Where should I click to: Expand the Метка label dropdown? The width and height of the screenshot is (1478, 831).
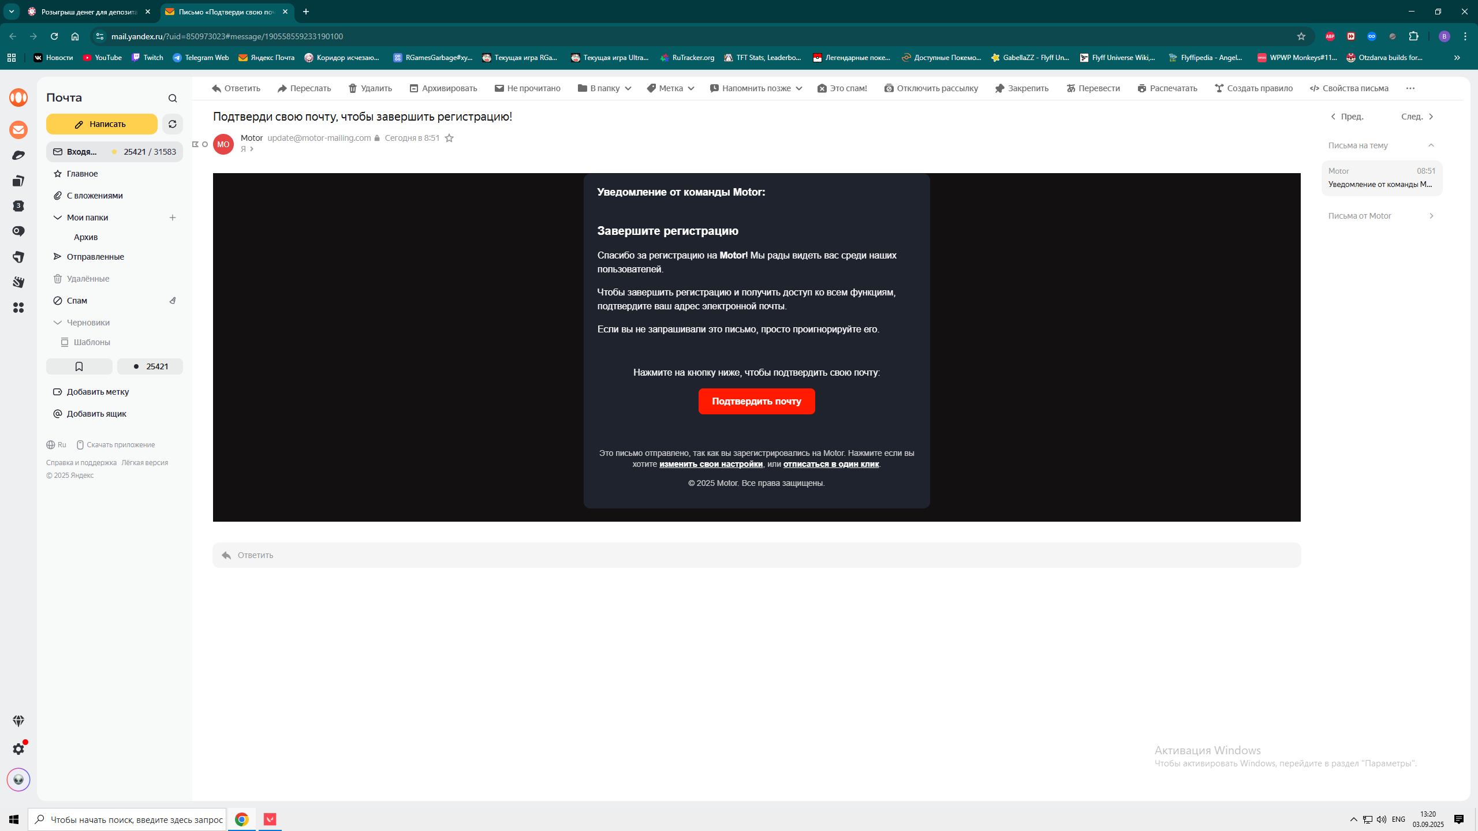[x=670, y=88]
